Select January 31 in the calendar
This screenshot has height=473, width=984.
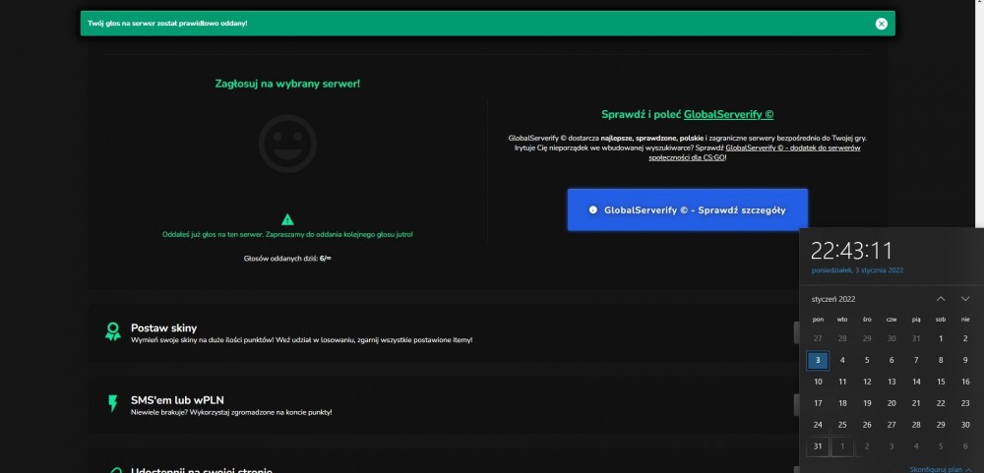click(x=818, y=446)
